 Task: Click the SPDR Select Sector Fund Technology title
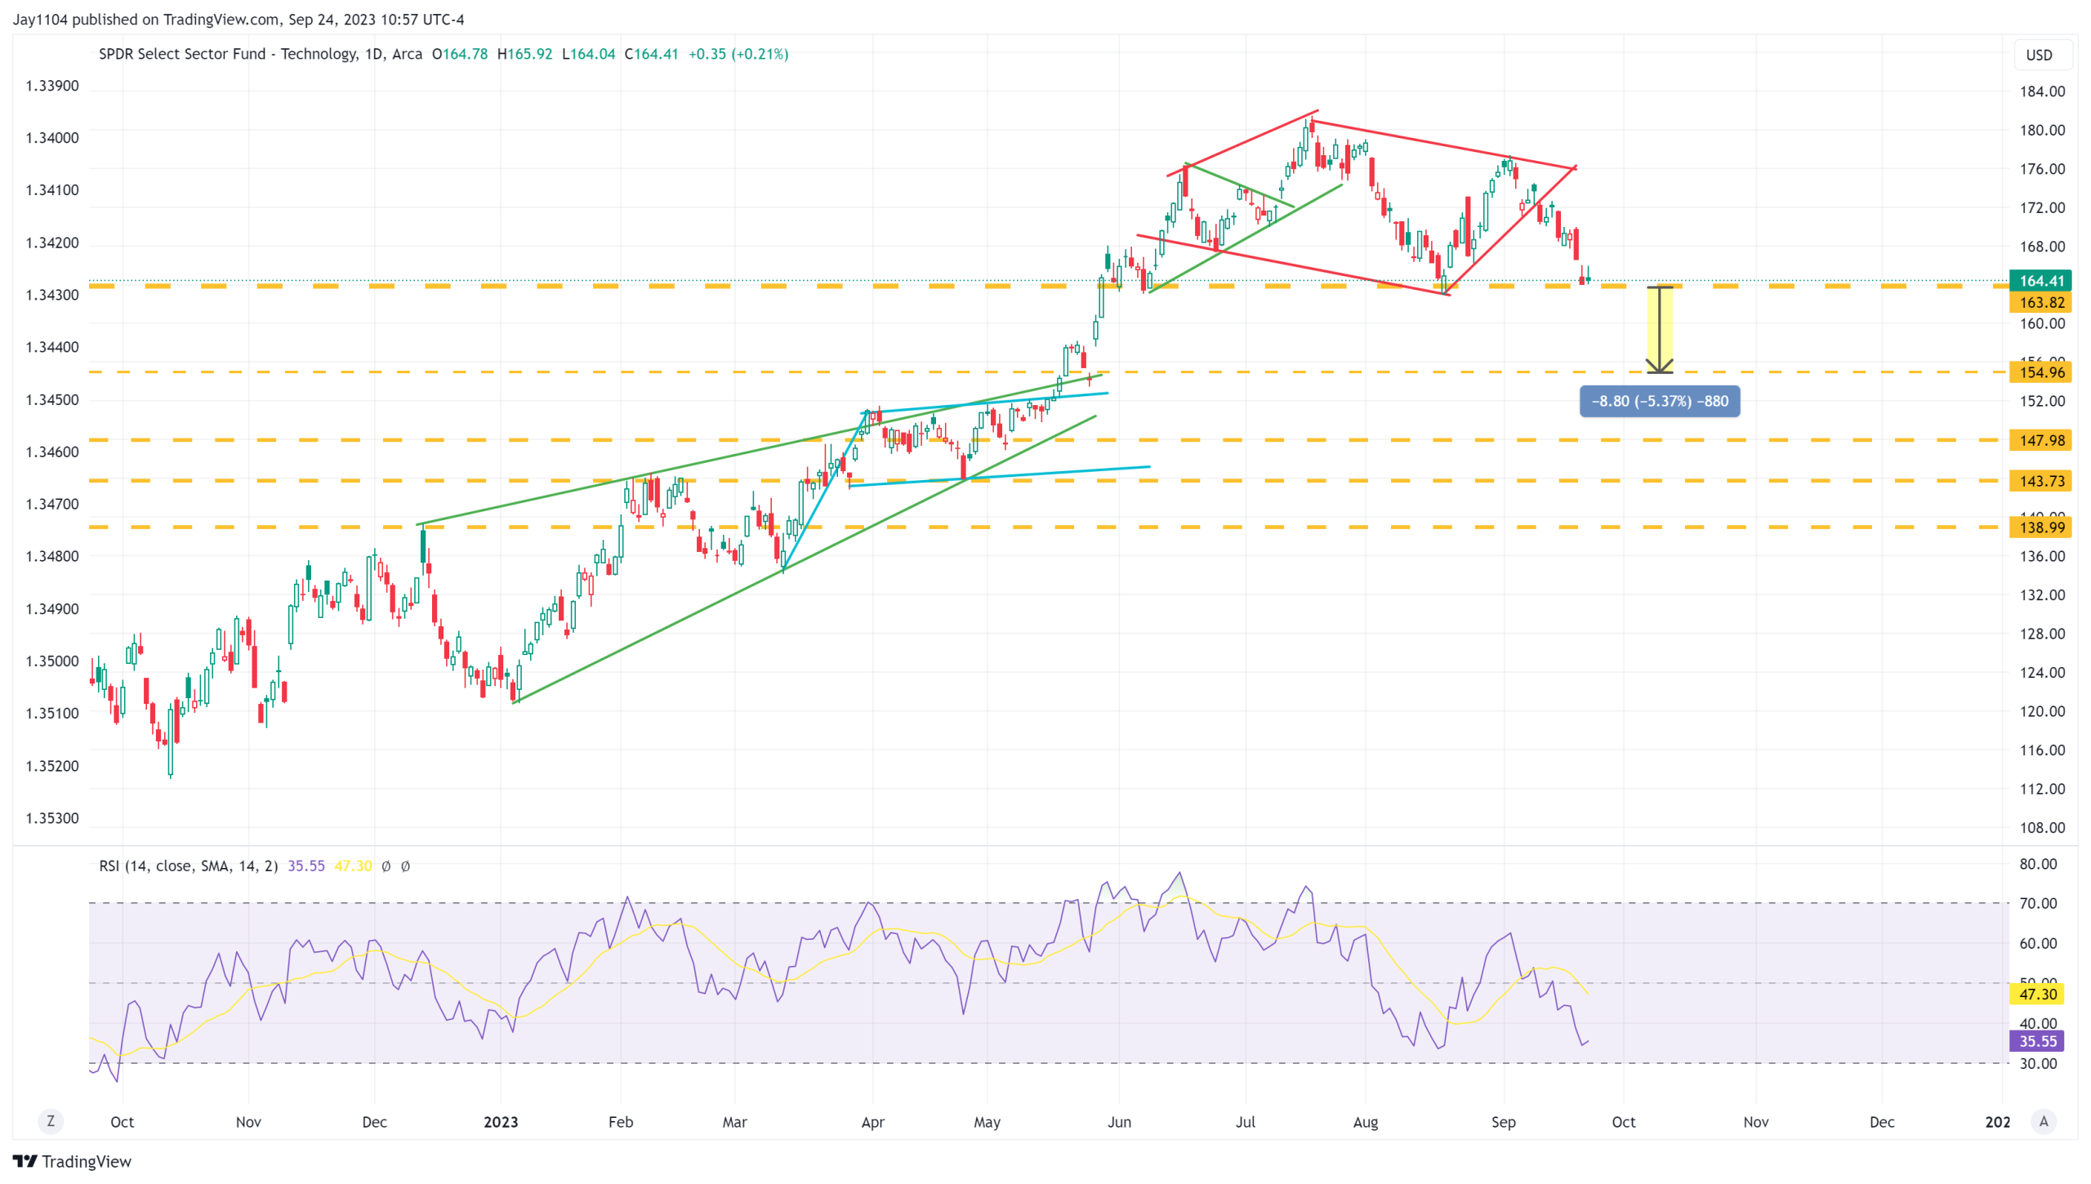[x=261, y=54]
